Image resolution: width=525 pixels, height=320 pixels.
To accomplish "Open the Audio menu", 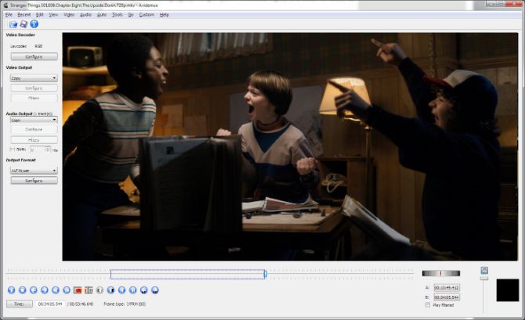I will click(x=85, y=15).
